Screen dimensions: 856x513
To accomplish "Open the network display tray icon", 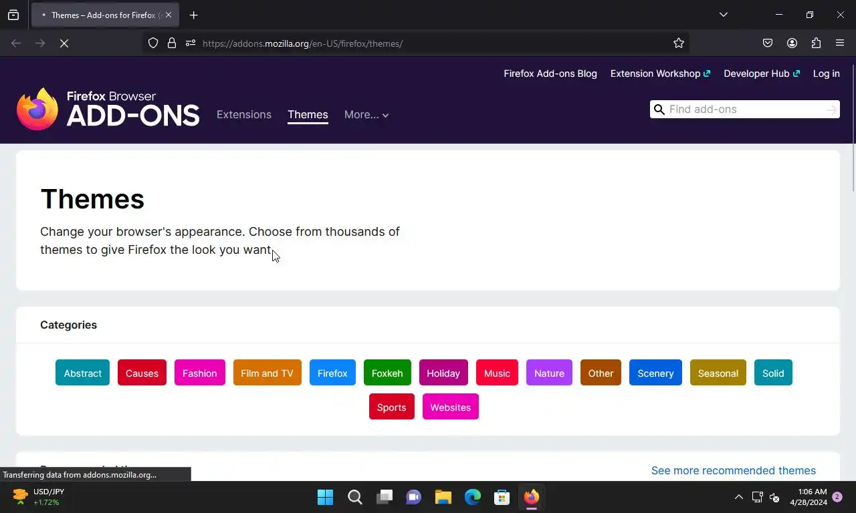I will click(758, 497).
